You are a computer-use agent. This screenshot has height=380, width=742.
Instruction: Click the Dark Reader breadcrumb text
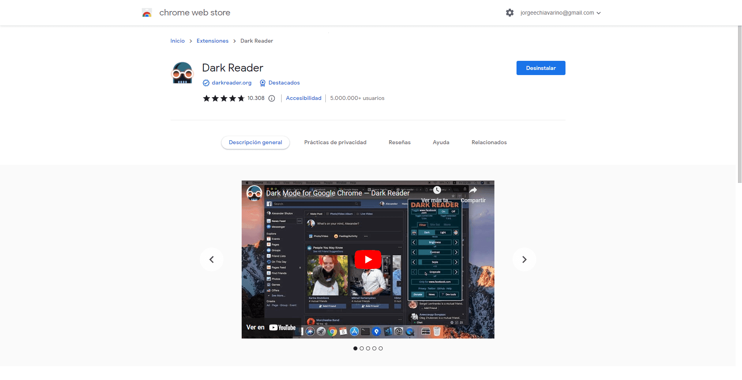[257, 41]
